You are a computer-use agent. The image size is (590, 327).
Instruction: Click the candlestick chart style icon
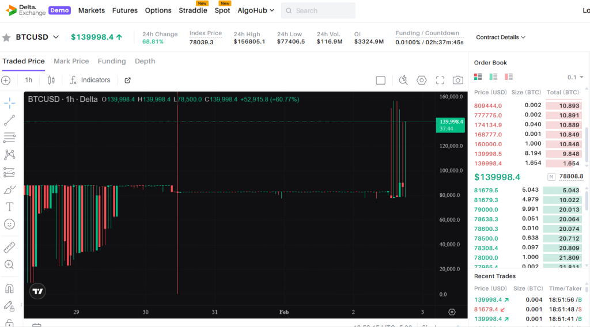click(51, 80)
